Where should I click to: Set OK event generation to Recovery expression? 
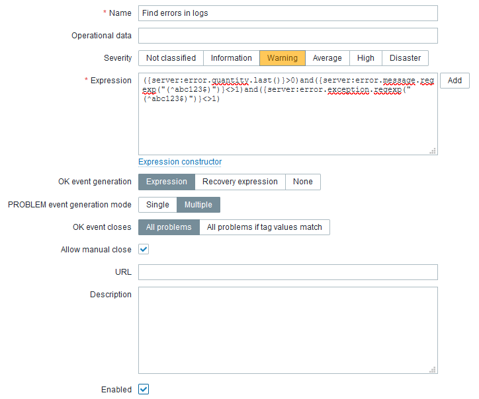[x=240, y=182]
